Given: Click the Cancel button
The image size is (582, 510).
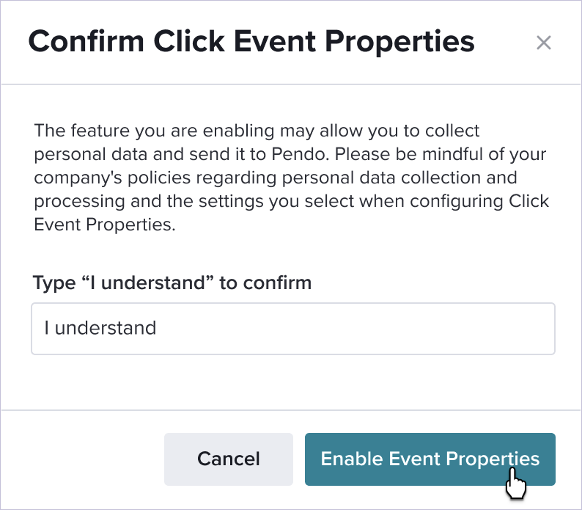Looking at the screenshot, I should pyautogui.click(x=229, y=459).
